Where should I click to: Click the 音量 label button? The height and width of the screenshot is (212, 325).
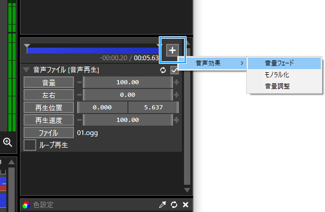click(x=49, y=82)
